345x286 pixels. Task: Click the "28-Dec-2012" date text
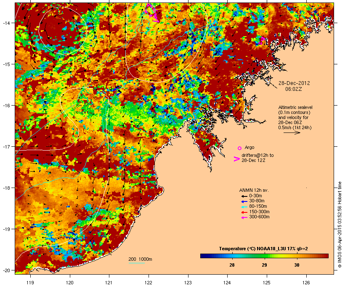(294, 83)
